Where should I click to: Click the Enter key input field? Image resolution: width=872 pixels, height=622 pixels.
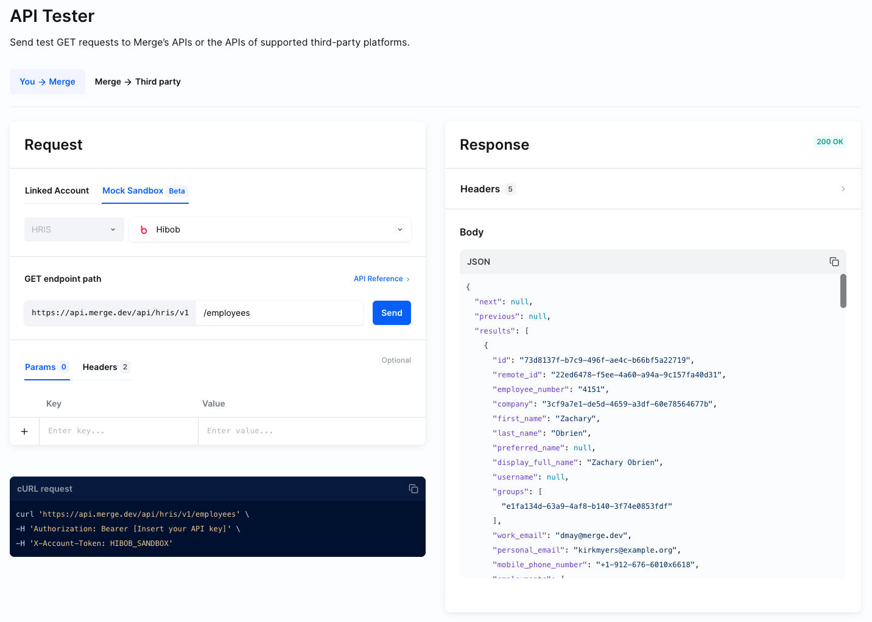coord(119,431)
